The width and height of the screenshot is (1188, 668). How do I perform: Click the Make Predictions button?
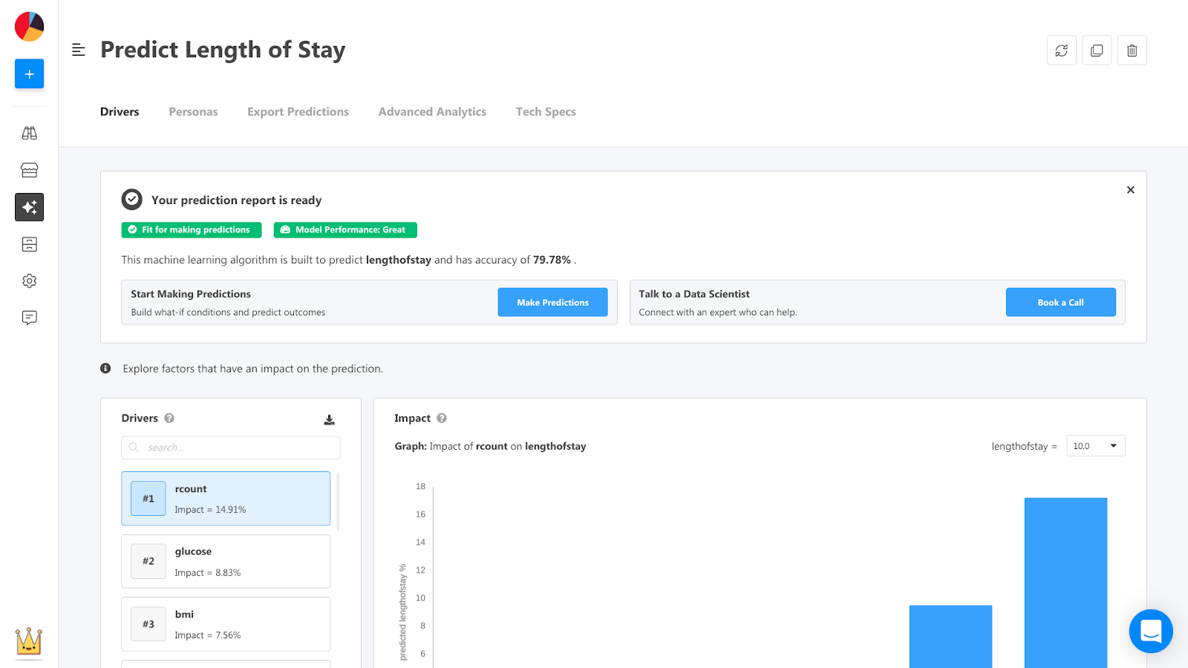point(552,302)
